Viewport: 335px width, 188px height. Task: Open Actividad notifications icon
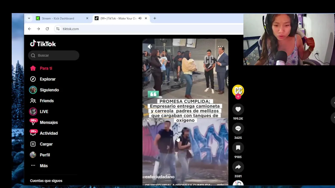[x=33, y=133]
